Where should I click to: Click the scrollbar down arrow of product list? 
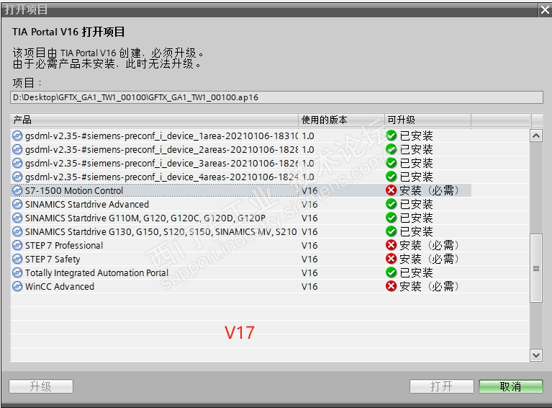click(x=536, y=355)
